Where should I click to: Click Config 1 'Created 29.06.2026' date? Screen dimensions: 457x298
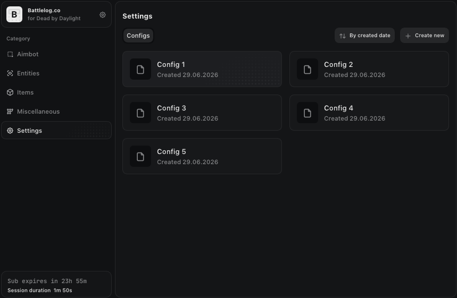[187, 75]
